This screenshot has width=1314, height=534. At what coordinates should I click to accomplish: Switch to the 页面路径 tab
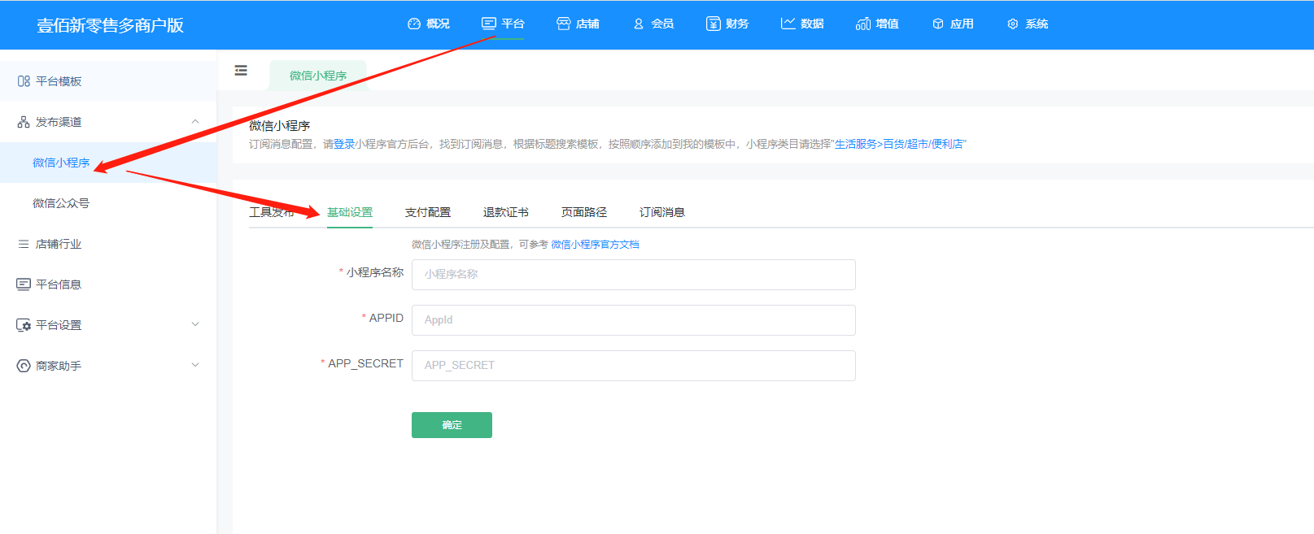point(584,212)
